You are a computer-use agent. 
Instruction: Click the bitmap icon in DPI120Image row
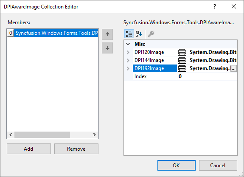coord(182,52)
